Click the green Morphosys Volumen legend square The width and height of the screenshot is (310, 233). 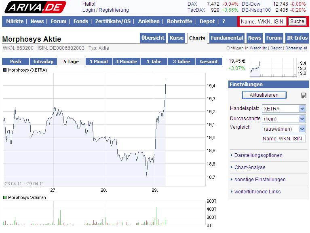pos(5,197)
